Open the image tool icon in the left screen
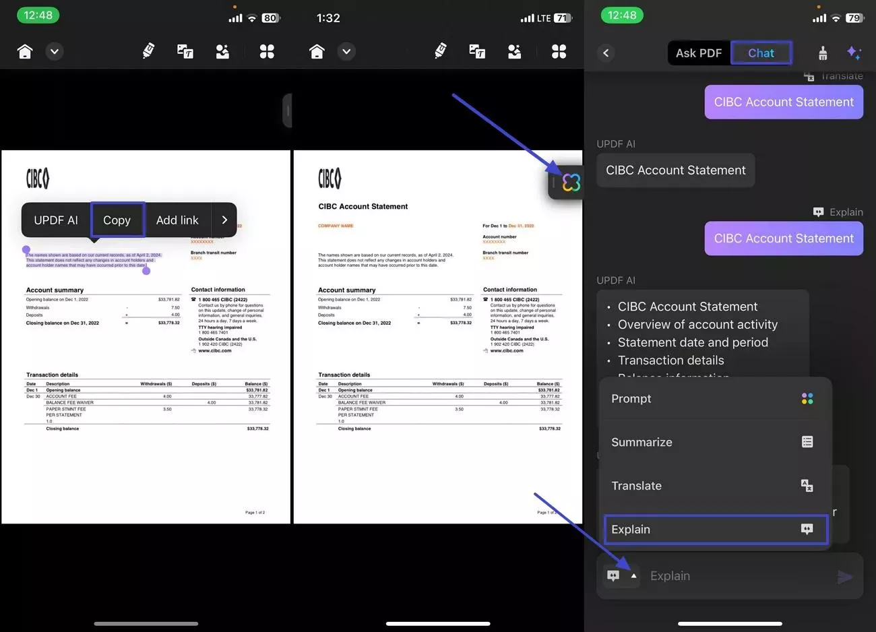The width and height of the screenshot is (876, 632). click(222, 52)
